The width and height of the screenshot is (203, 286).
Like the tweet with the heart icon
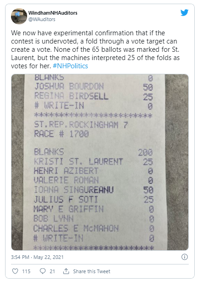(x=15, y=271)
